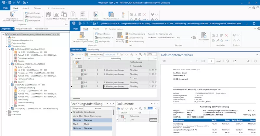The width and height of the screenshot is (260, 136).
Task: Select the L-1 invoice row
Action: [114, 82]
